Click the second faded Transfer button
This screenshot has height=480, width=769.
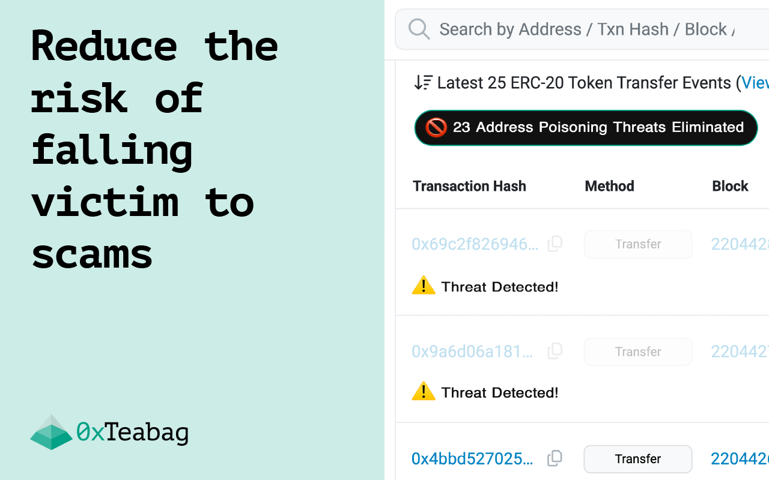pos(638,352)
